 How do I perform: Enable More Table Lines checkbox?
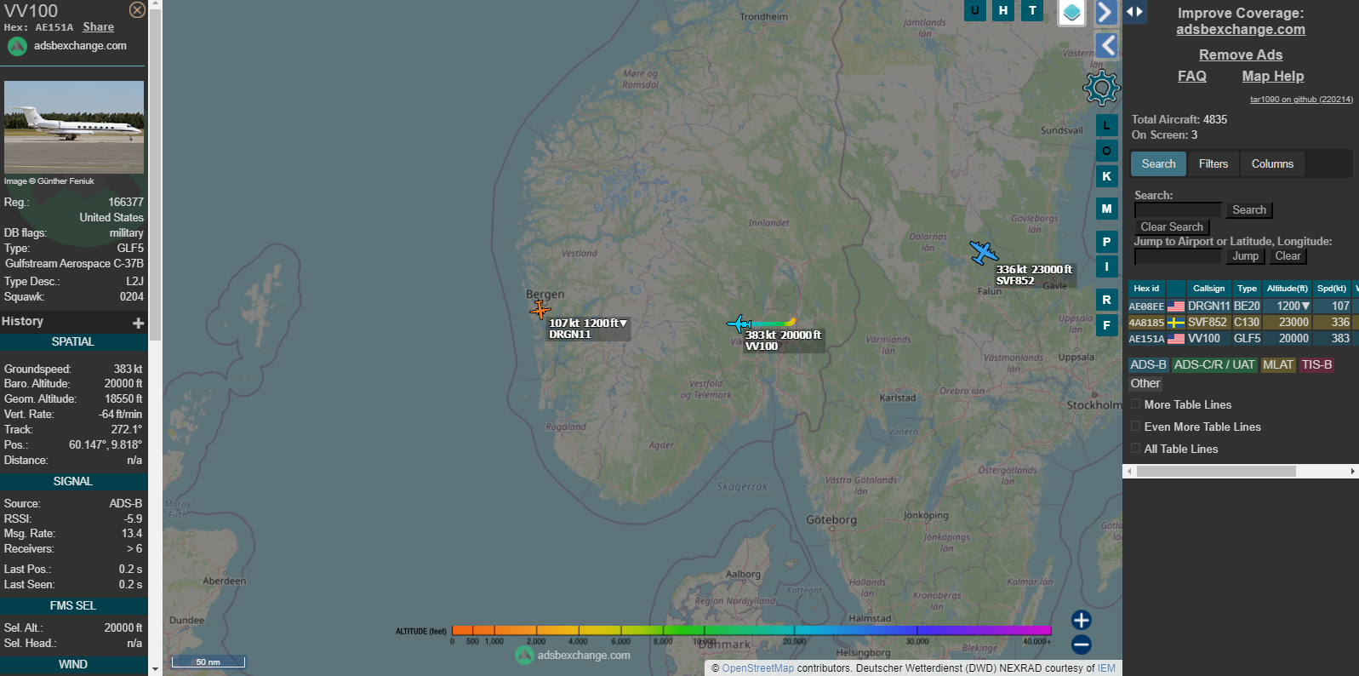point(1135,404)
